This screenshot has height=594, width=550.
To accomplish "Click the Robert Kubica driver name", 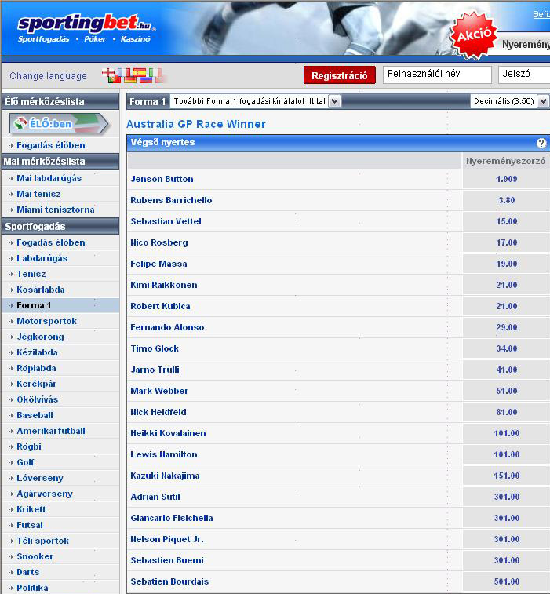I will pos(160,307).
